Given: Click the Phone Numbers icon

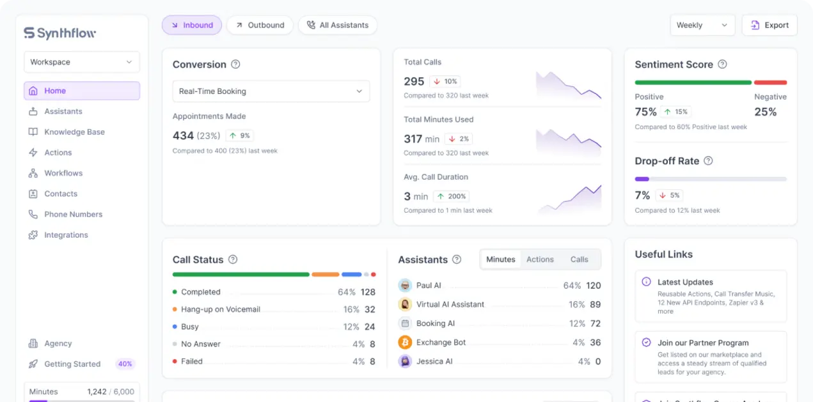Looking at the screenshot, I should point(33,214).
